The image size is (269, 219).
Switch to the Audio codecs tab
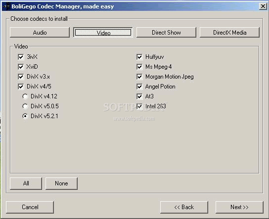[40, 32]
